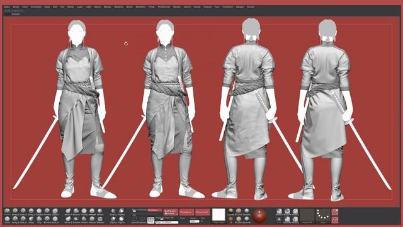403x227 pixels.
Task: Select the SelectLasso tool
Action: click(x=143, y=220)
